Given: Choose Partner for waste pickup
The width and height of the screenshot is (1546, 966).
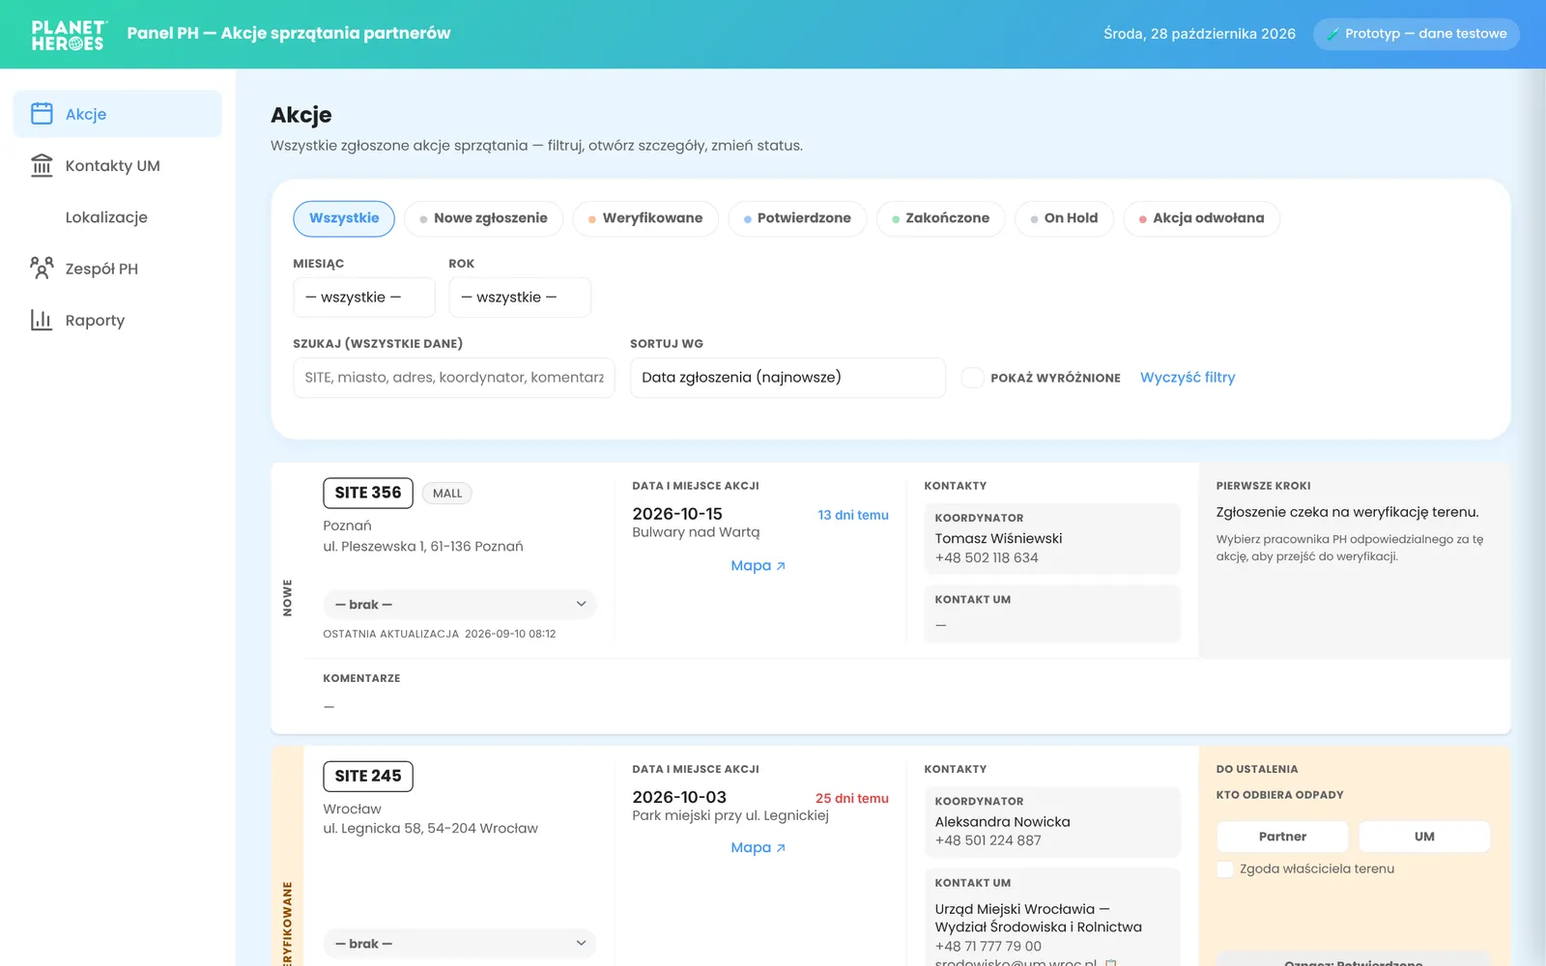Looking at the screenshot, I should point(1282,837).
